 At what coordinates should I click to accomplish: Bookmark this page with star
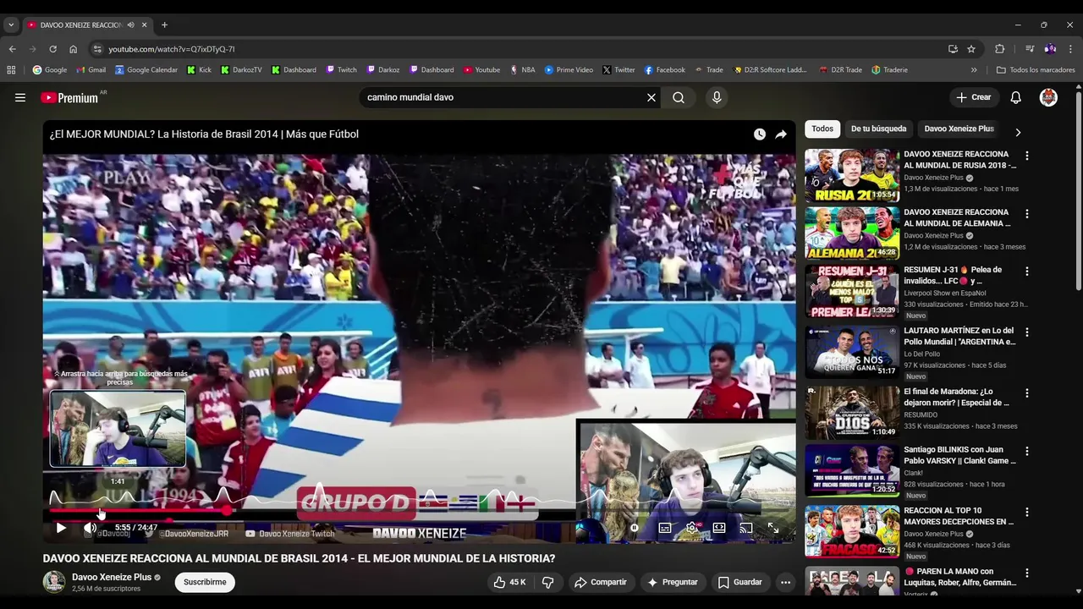point(971,49)
